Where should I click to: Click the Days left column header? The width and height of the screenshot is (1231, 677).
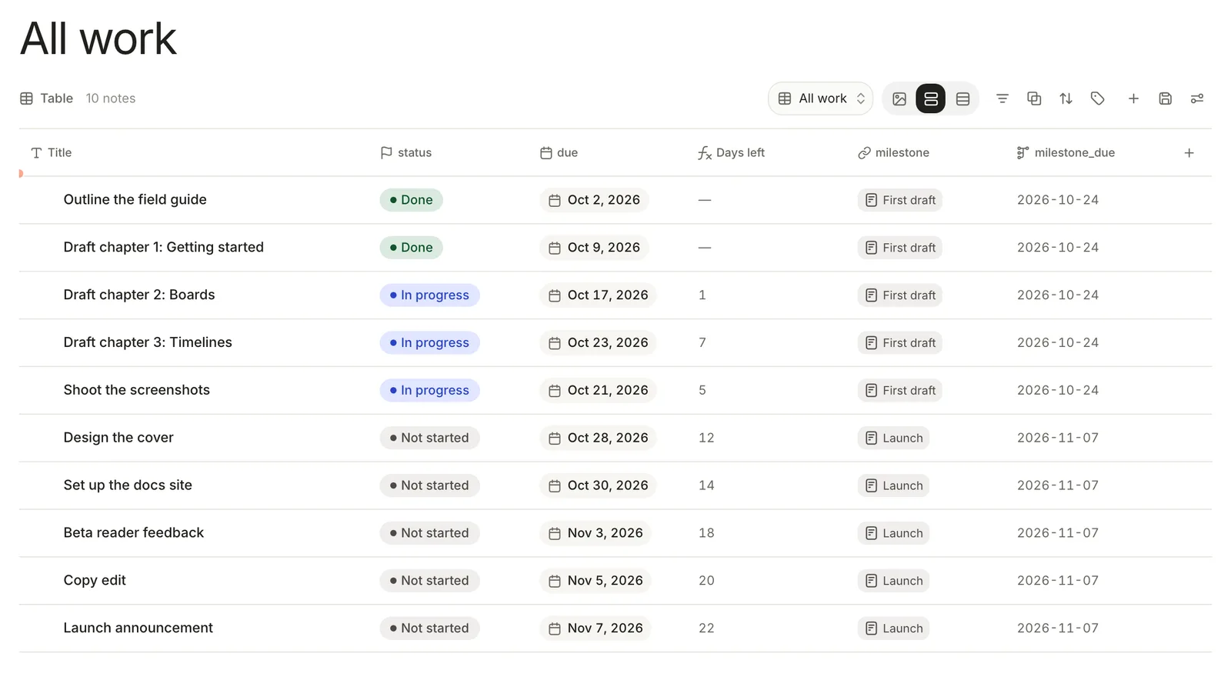(732, 153)
